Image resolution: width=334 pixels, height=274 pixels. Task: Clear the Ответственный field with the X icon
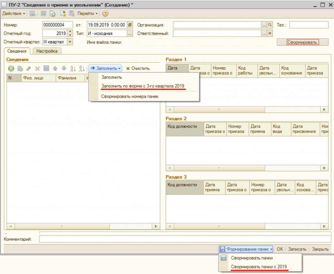(270, 33)
